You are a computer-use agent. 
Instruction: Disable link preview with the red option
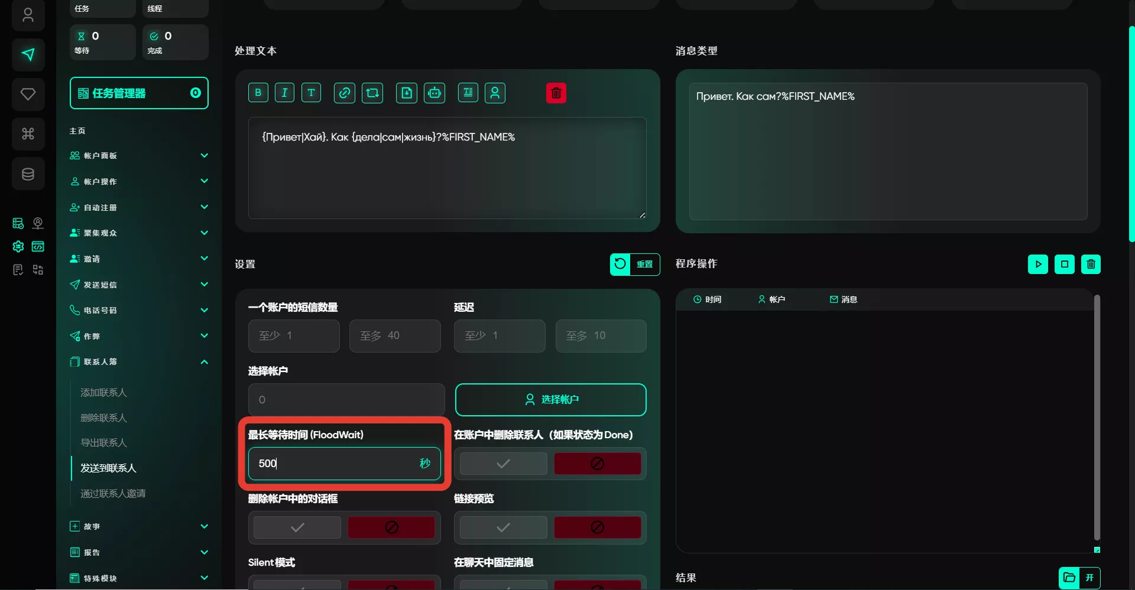[598, 527]
